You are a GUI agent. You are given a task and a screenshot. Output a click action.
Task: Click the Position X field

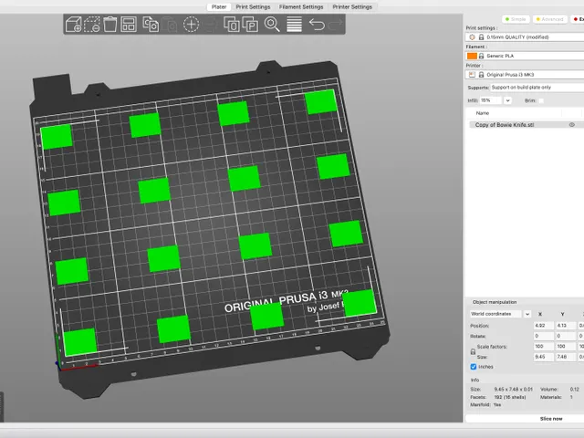(544, 326)
